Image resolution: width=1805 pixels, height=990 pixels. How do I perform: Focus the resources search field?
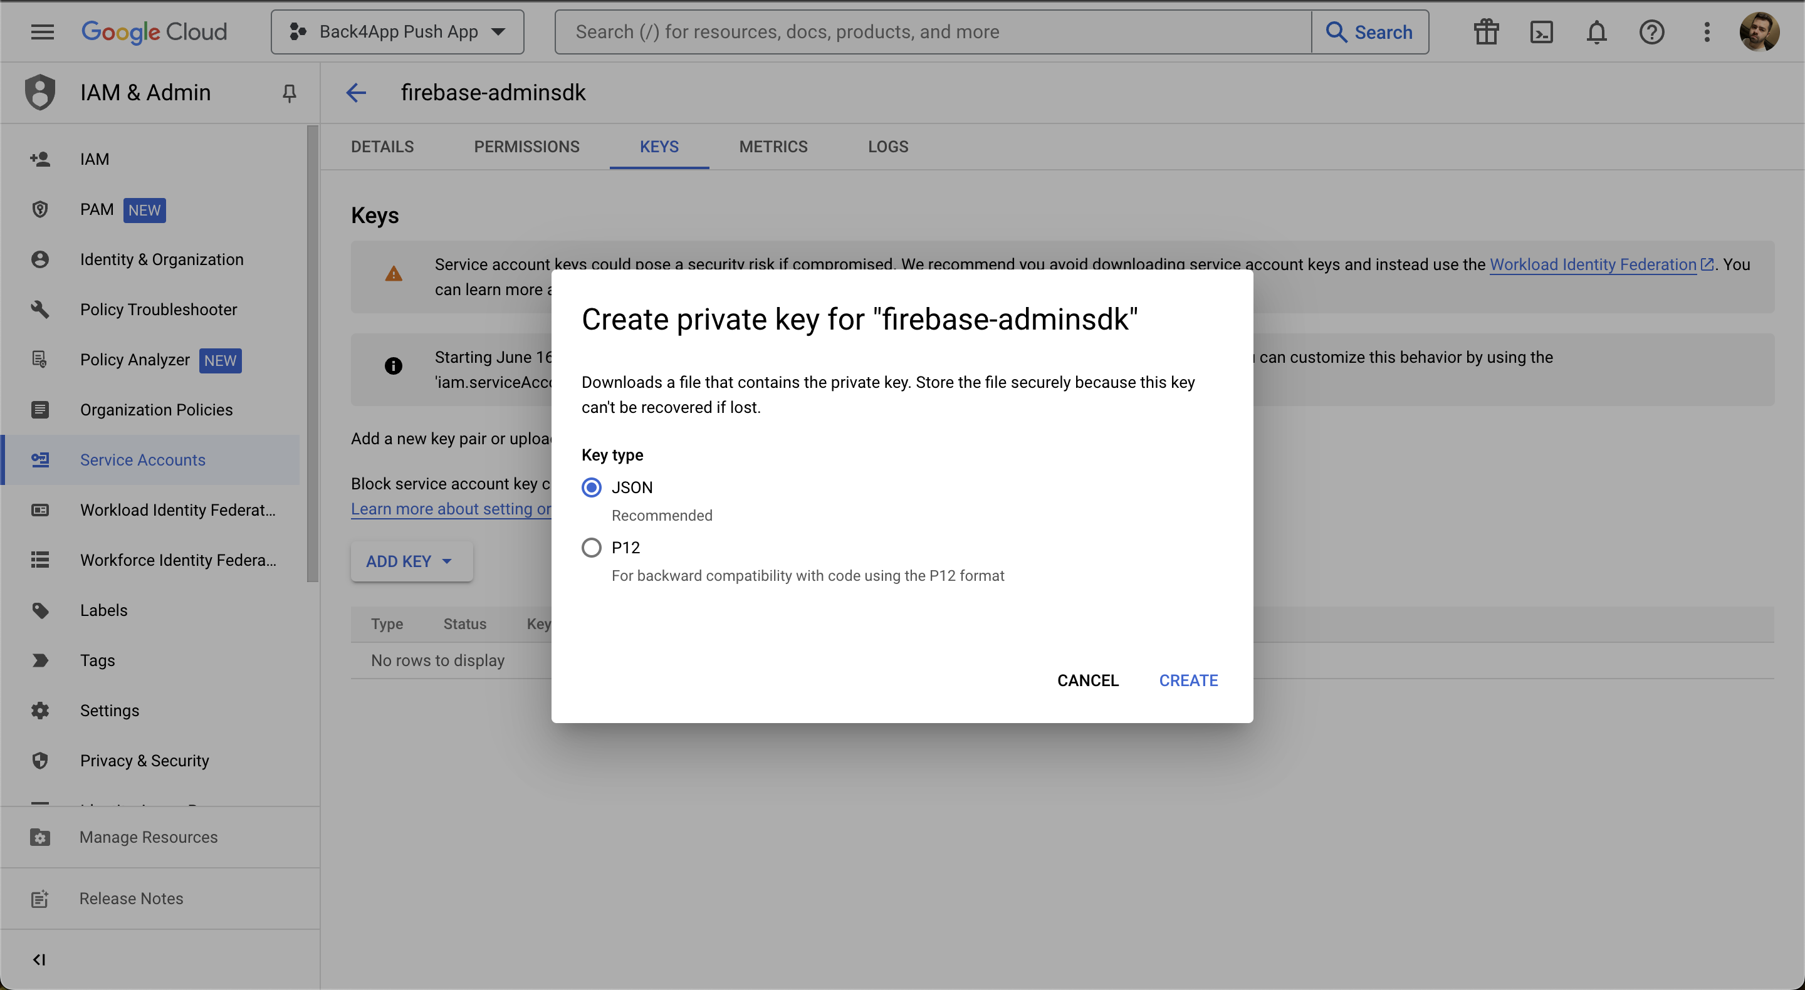(x=933, y=31)
